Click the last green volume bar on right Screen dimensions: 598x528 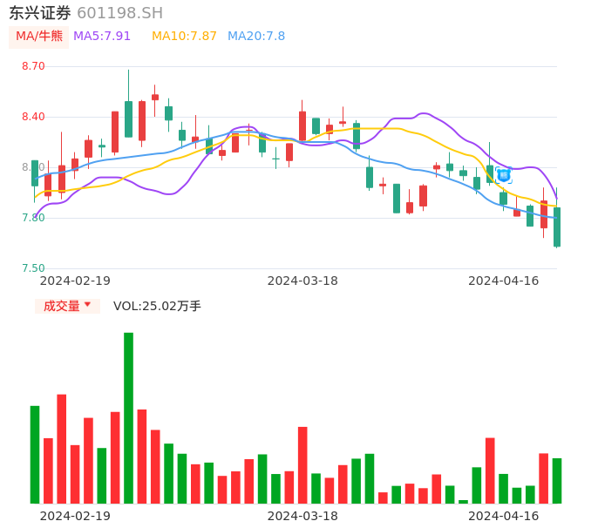pyautogui.click(x=557, y=481)
